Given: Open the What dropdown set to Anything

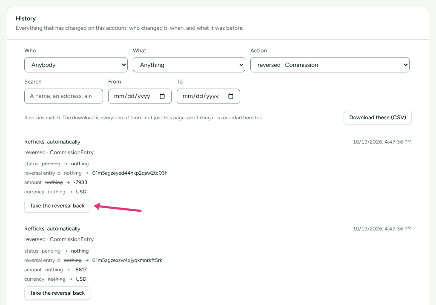Looking at the screenshot, I should pyautogui.click(x=189, y=65).
